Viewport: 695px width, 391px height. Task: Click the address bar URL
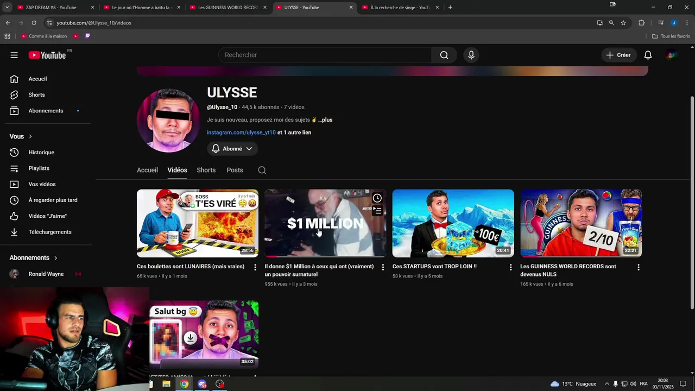(x=94, y=23)
